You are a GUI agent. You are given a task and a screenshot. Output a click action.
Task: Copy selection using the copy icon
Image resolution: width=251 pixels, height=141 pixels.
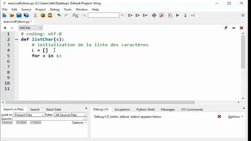(x=43, y=15)
